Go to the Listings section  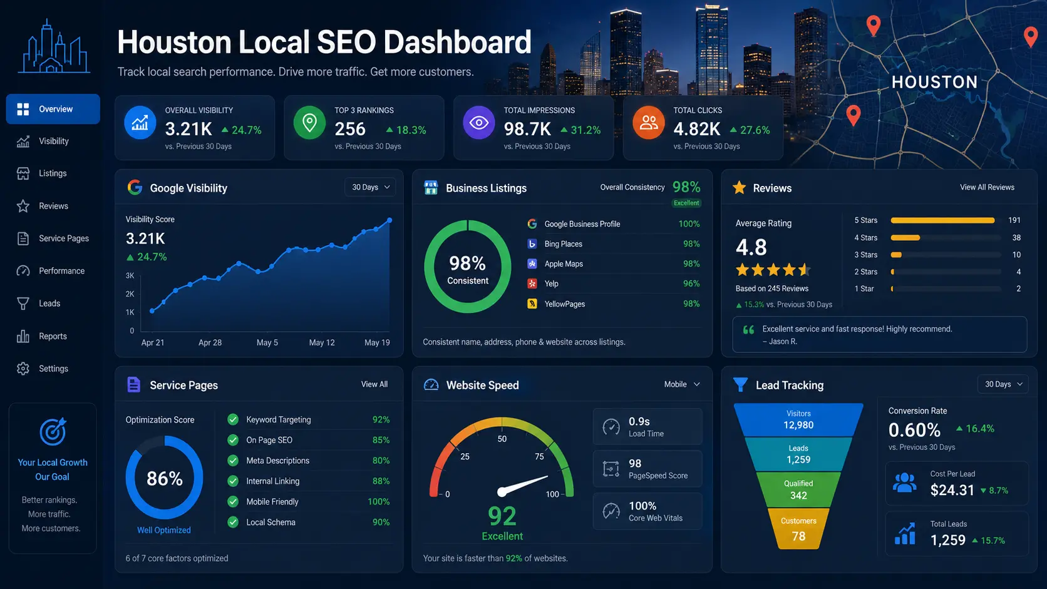pos(53,173)
